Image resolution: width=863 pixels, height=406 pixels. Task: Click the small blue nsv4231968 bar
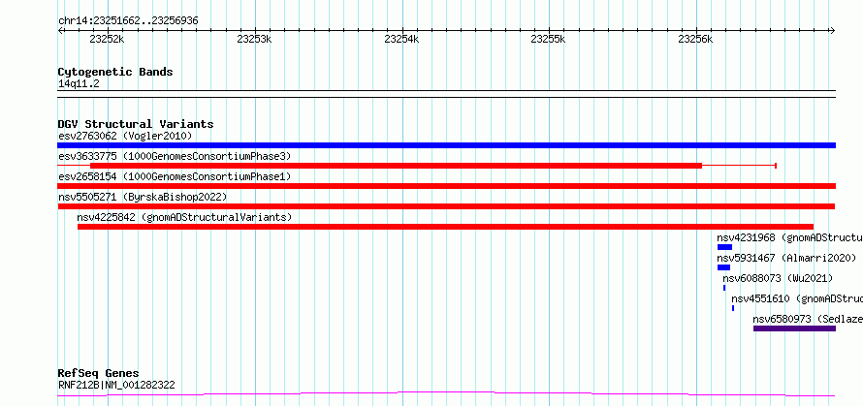(724, 247)
